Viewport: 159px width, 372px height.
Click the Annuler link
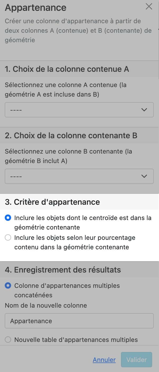click(x=104, y=360)
